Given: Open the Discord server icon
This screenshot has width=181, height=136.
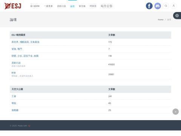Looking at the screenshot, I should tap(158, 6).
